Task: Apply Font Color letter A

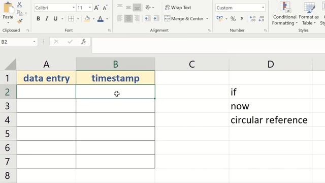Action: (x=101, y=19)
